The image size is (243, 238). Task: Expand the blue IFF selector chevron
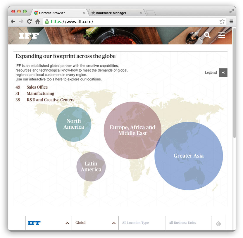point(67,223)
